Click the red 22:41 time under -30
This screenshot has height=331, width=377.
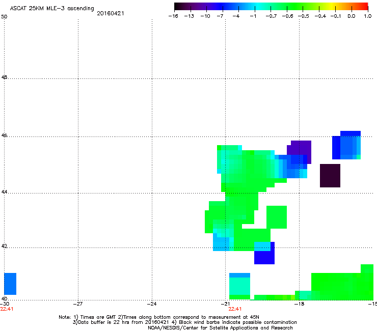[7, 309]
